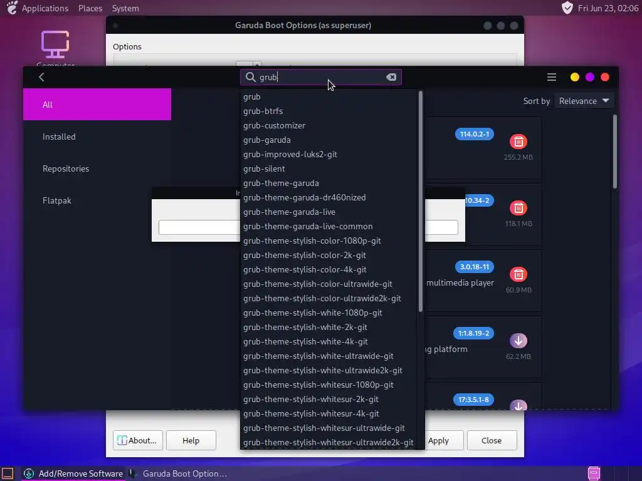This screenshot has height=481, width=642.
Task: Click the back arrow in Add/Remove Software
Action: (41, 77)
